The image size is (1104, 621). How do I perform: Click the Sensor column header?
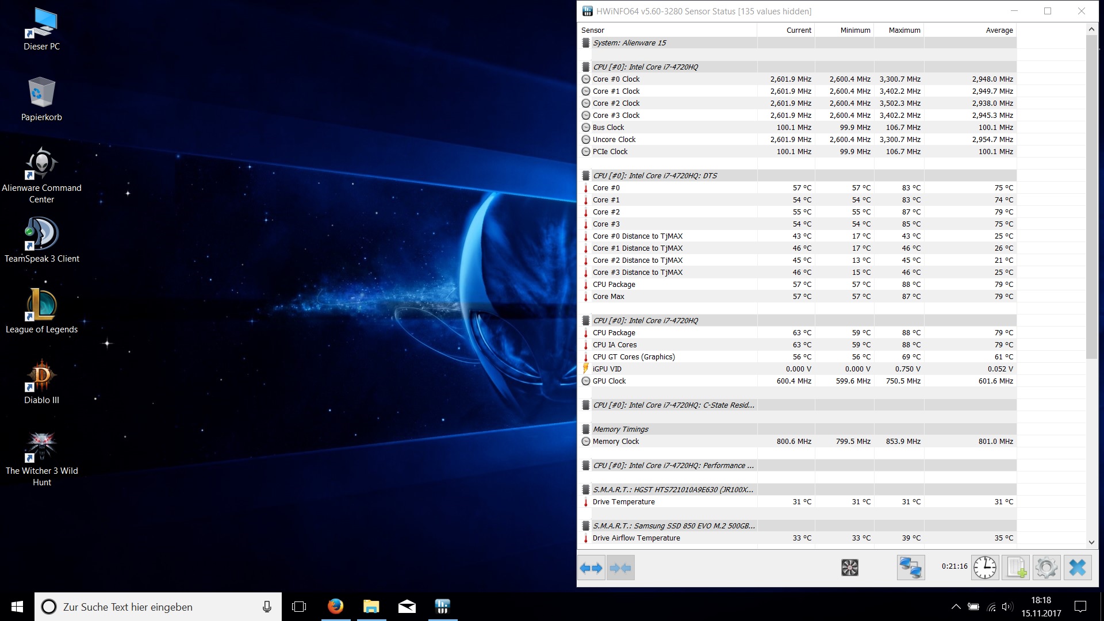[593, 30]
